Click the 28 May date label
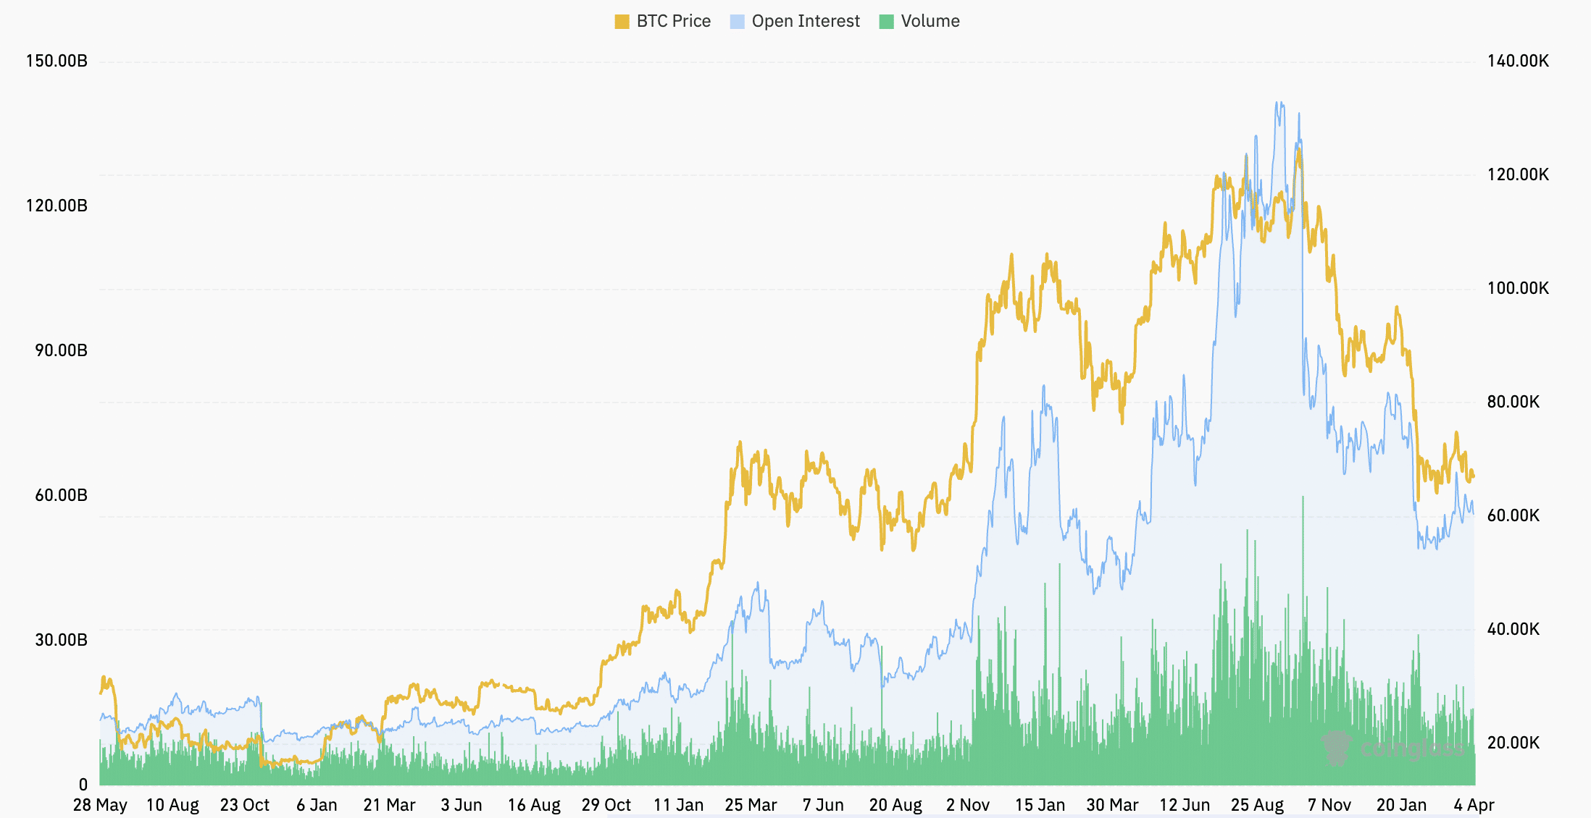Image resolution: width=1591 pixels, height=818 pixels. (x=101, y=804)
